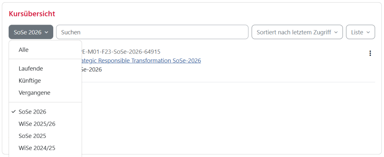Pick the 'WiSe 2024/25' semester filter
Screen dimensions: 384x157
coord(37,148)
